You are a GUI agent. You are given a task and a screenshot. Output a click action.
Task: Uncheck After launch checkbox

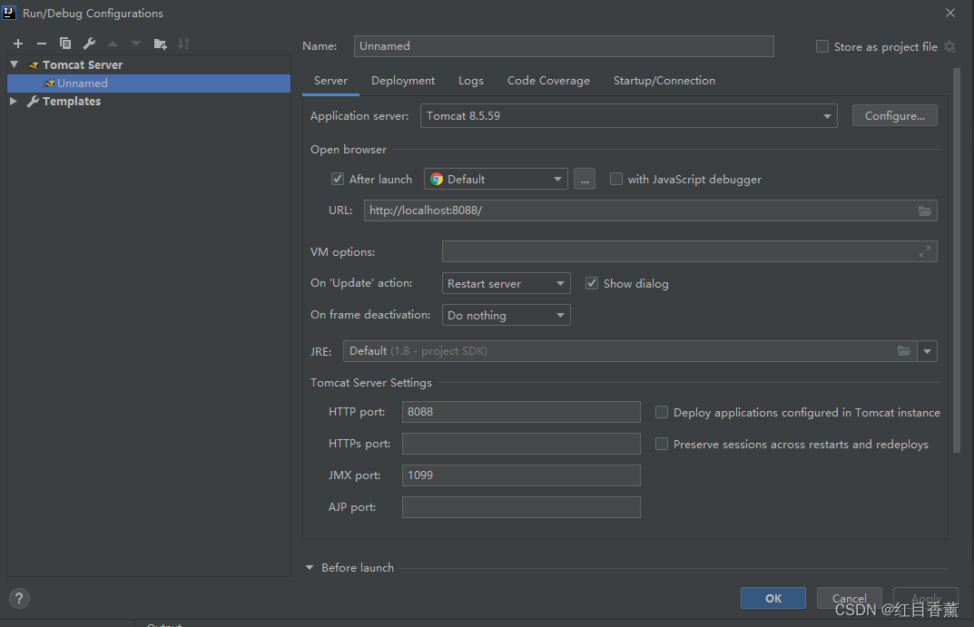[338, 179]
